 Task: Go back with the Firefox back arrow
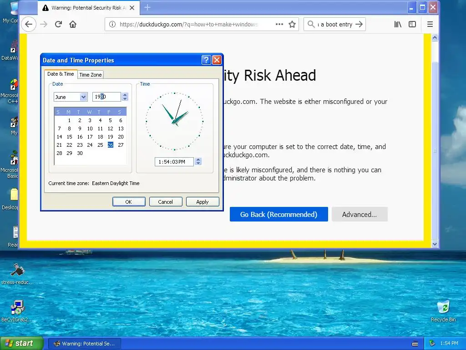(x=29, y=25)
